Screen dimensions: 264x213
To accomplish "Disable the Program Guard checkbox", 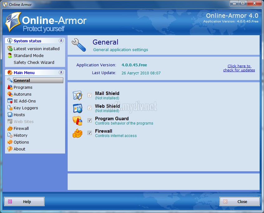I will [89, 120].
